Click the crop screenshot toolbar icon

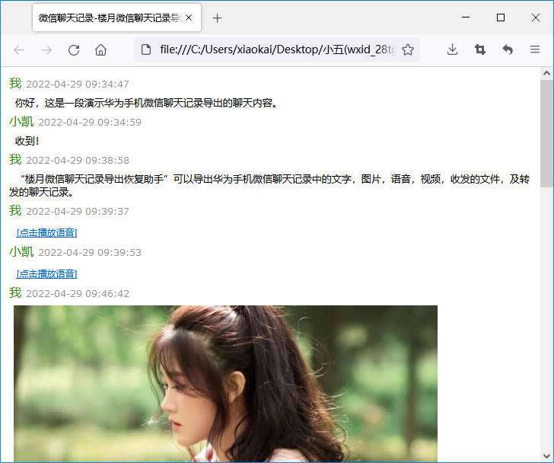tap(479, 49)
